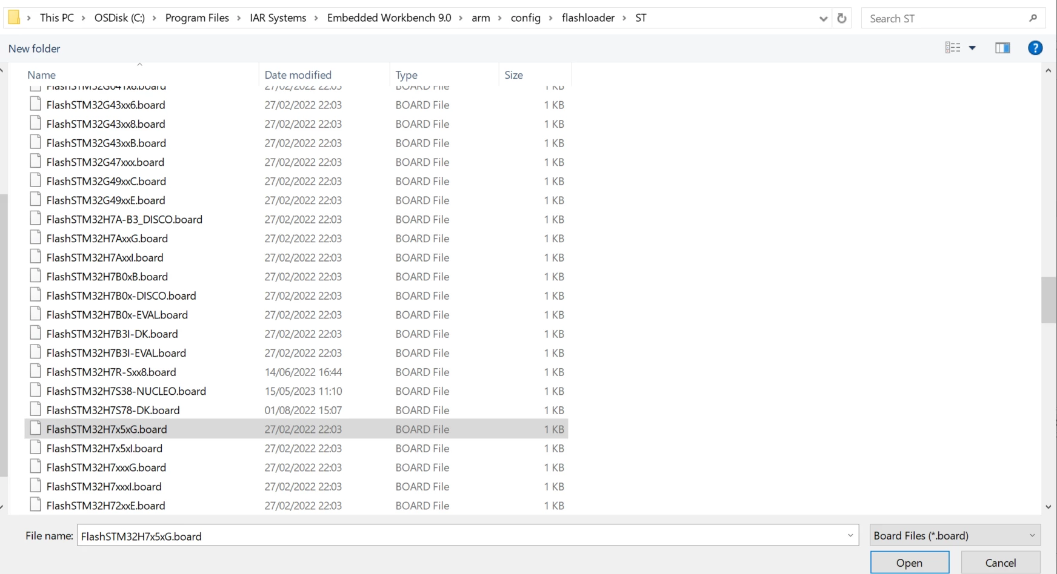Select FlashSTM32H7B3I-DK.board file
Image resolution: width=1057 pixels, height=574 pixels.
tap(296, 334)
